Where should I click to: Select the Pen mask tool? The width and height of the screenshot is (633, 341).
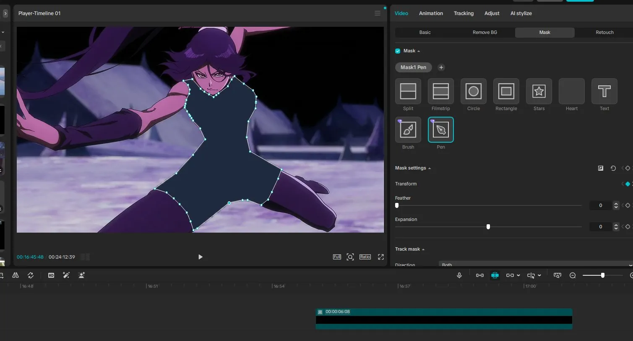coord(440,130)
